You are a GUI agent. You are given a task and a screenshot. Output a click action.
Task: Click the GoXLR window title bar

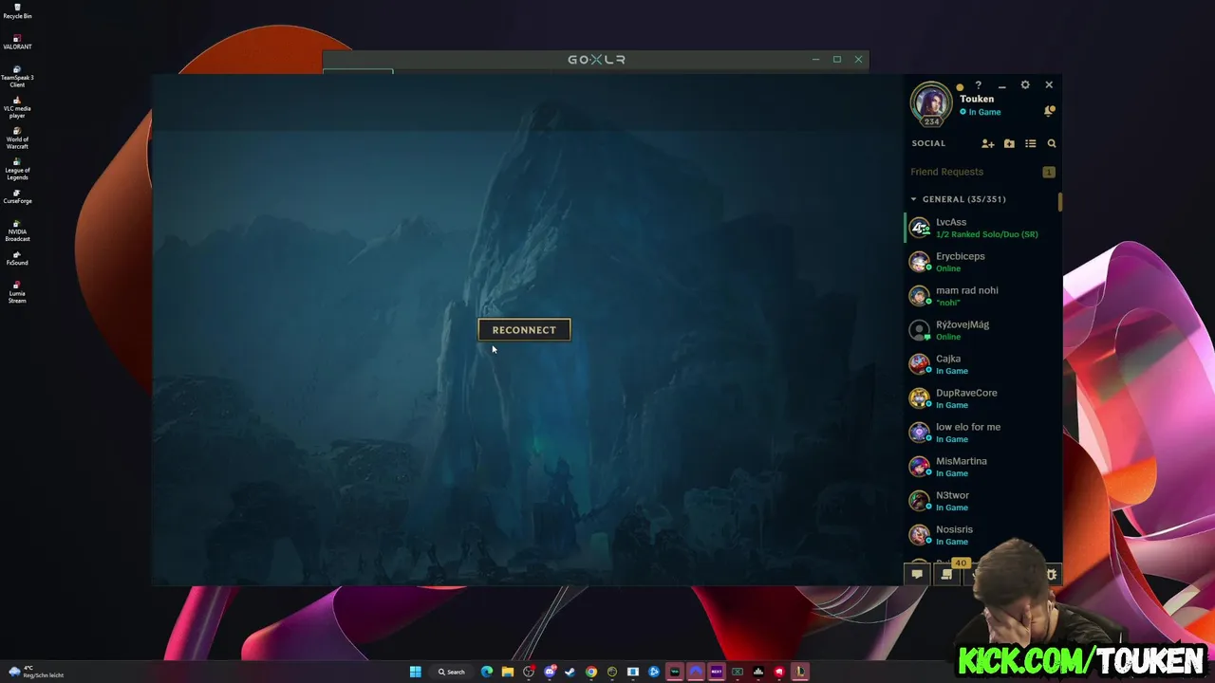click(596, 59)
